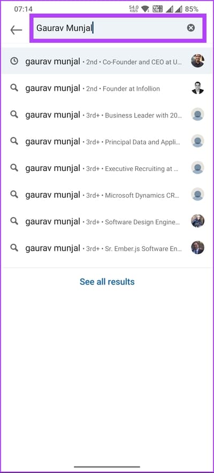Tap the Founder at Infollion avatar
The width and height of the screenshot is (214, 473).
[x=198, y=88]
